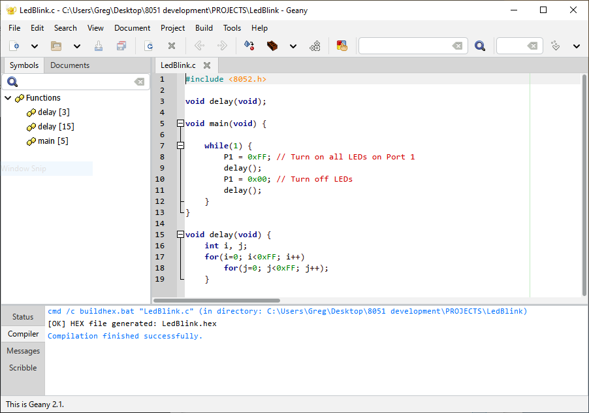The image size is (589, 413).
Task: Click the Build brick toolbar icon
Action: [272, 46]
